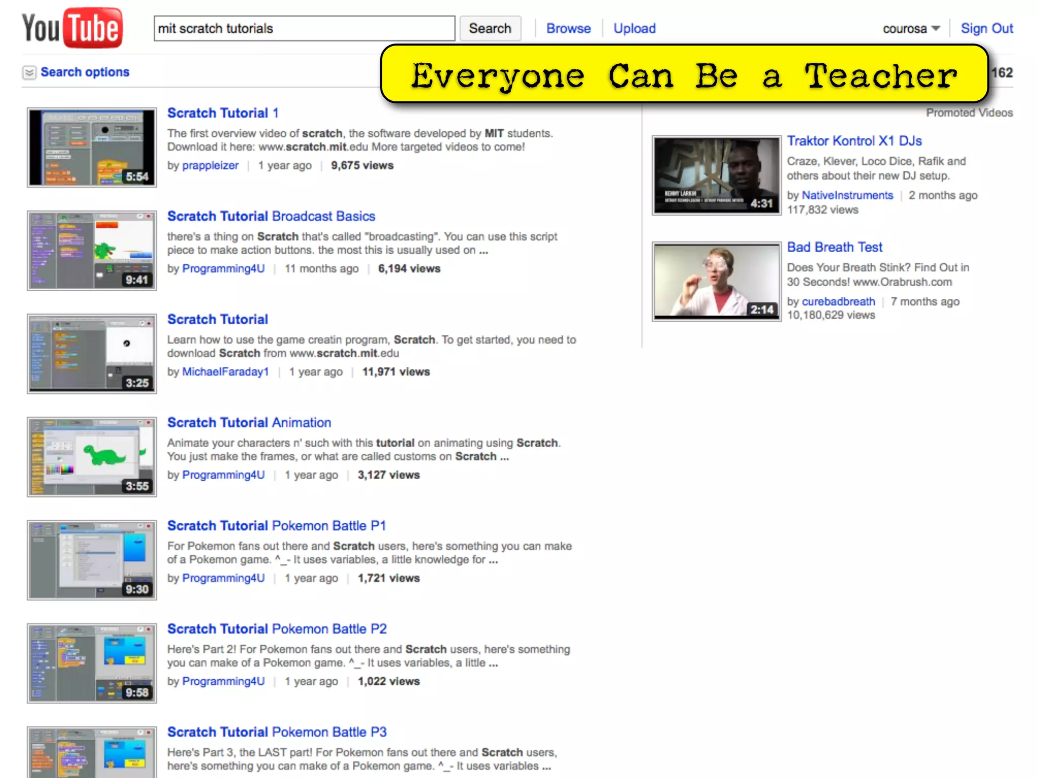Open Scratch Tutorial Pokemon Battle P1 title
The height and width of the screenshot is (778, 1038).
[277, 526]
